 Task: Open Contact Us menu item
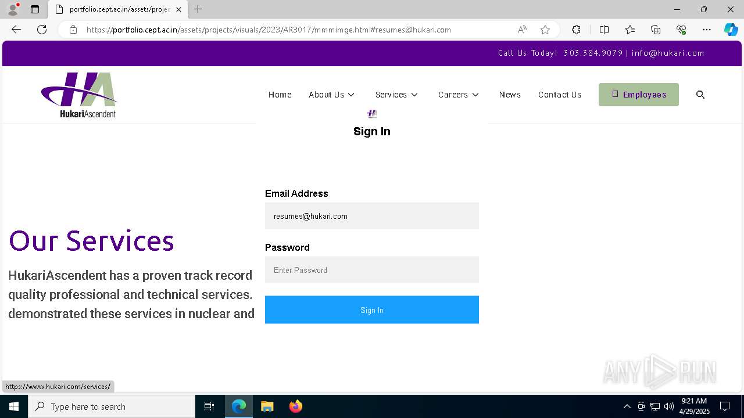tap(560, 95)
